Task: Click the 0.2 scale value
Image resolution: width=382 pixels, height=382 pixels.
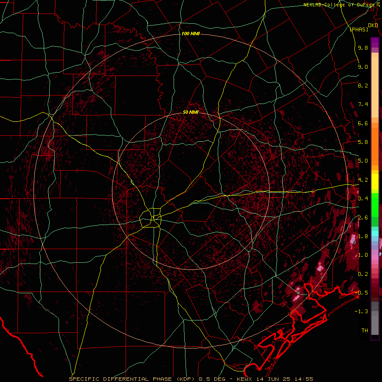Action: 363,274
